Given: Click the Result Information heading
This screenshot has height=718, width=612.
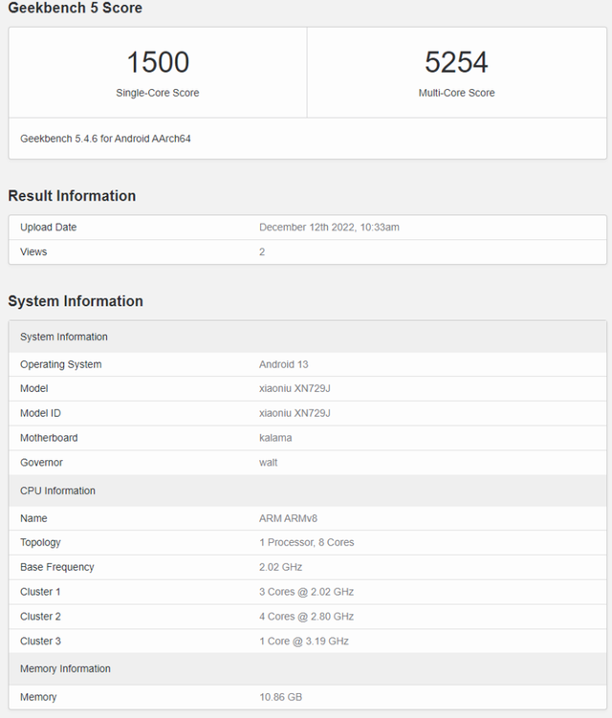Looking at the screenshot, I should click(72, 196).
